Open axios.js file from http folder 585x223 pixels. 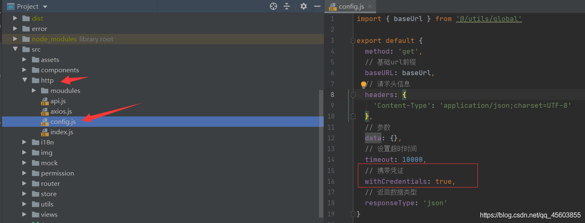point(61,111)
